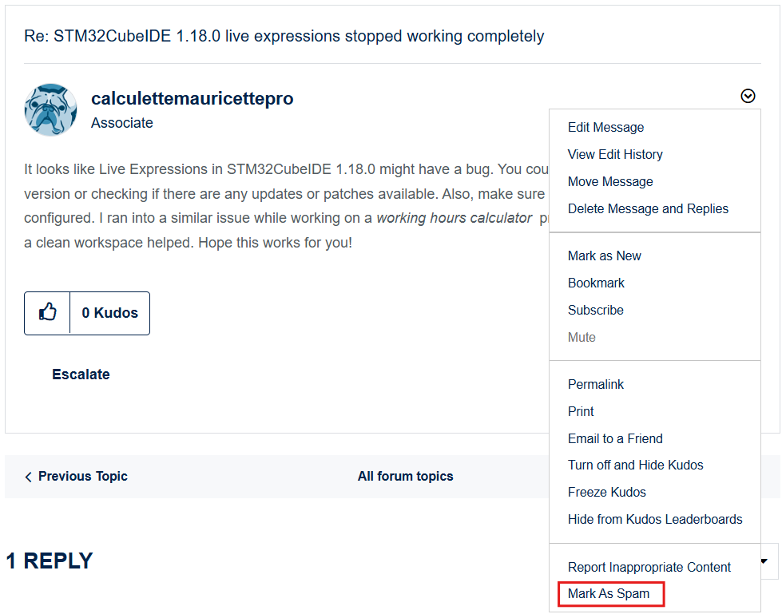Click the Escalate button
782x614 pixels.
click(81, 374)
